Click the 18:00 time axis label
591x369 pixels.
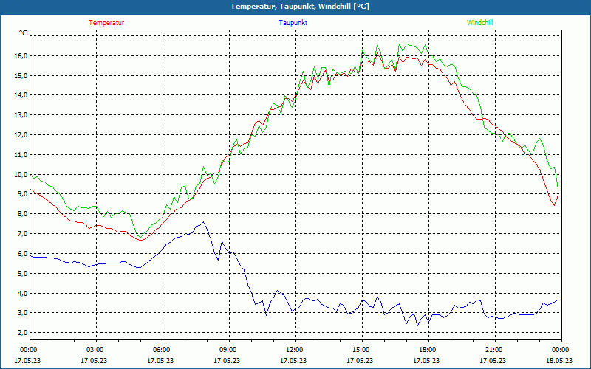pos(428,350)
